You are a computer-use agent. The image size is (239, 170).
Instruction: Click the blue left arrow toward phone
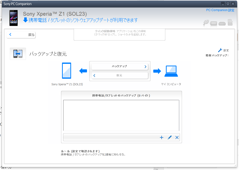coord(83,71)
